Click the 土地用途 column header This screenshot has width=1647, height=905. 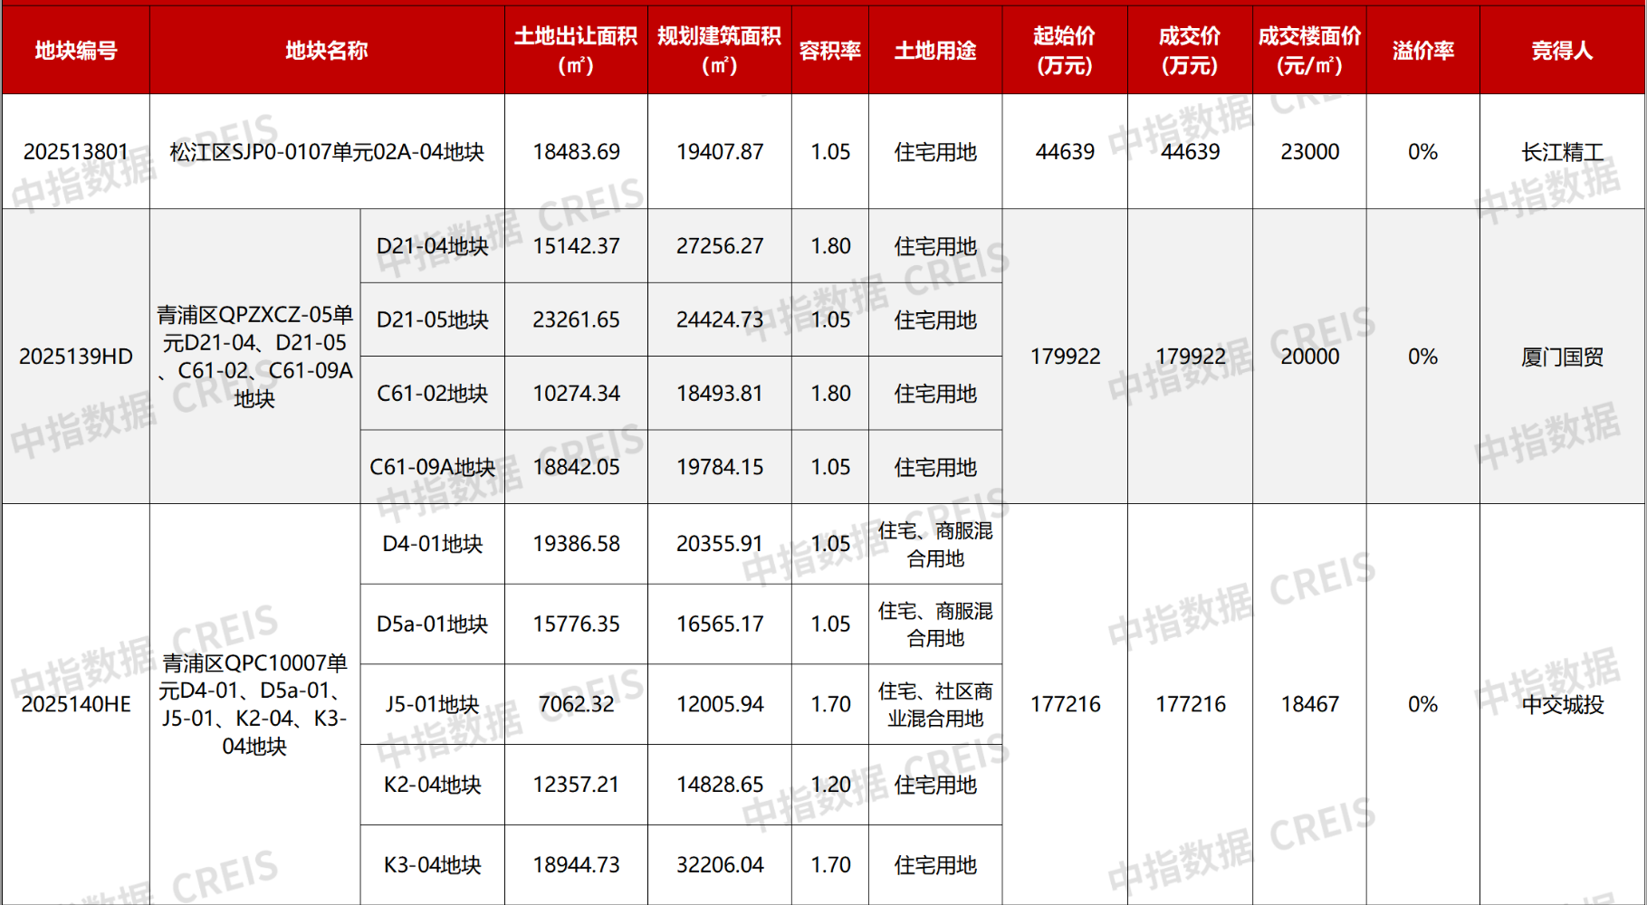point(936,50)
